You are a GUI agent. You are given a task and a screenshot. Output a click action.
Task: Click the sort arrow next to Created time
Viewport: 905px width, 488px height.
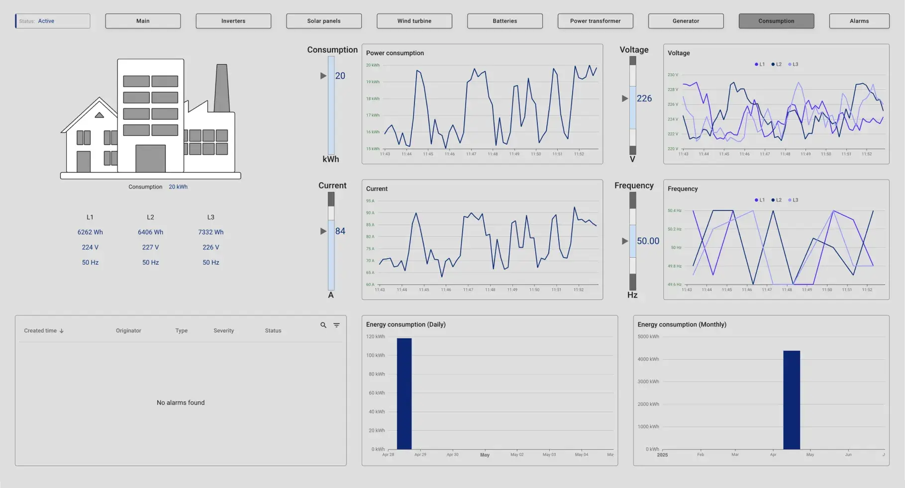tap(61, 330)
